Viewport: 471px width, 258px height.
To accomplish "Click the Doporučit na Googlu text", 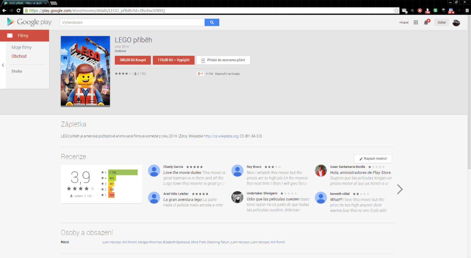I will pyautogui.click(x=227, y=74).
